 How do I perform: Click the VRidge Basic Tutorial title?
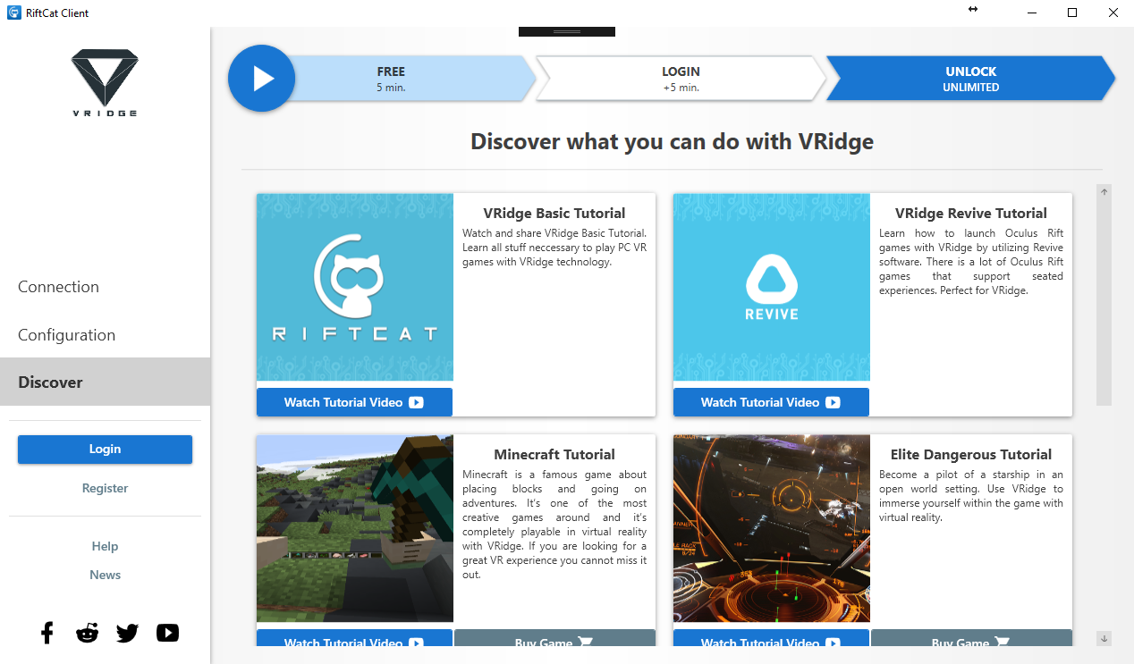(x=554, y=214)
